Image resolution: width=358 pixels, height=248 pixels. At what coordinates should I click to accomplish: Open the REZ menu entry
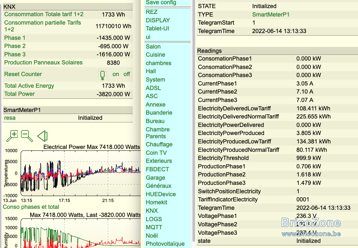tap(152, 12)
